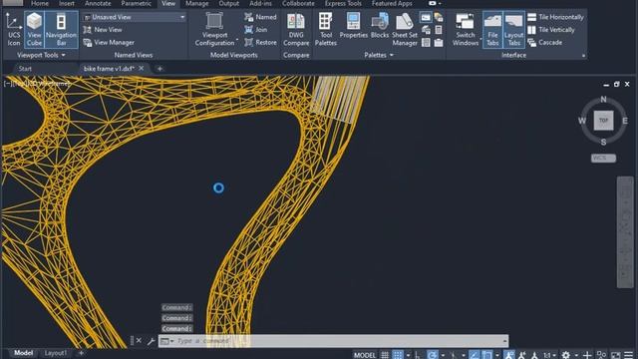Select the Start file tab
Viewport: 638px width, 359px height.
click(25, 69)
